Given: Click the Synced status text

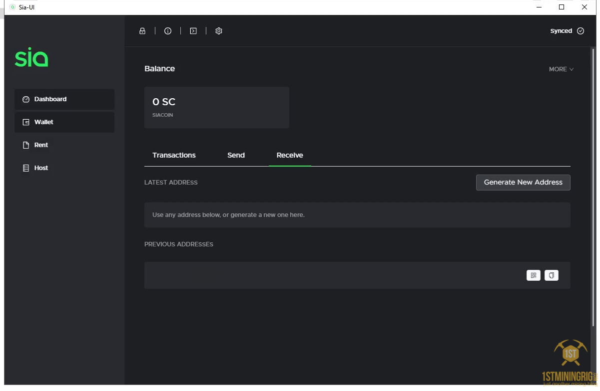Looking at the screenshot, I should [561, 31].
